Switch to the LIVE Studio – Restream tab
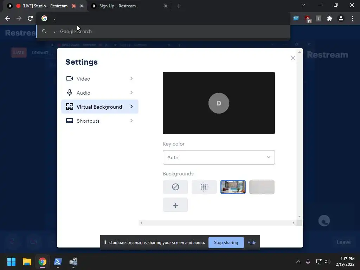 [45, 6]
